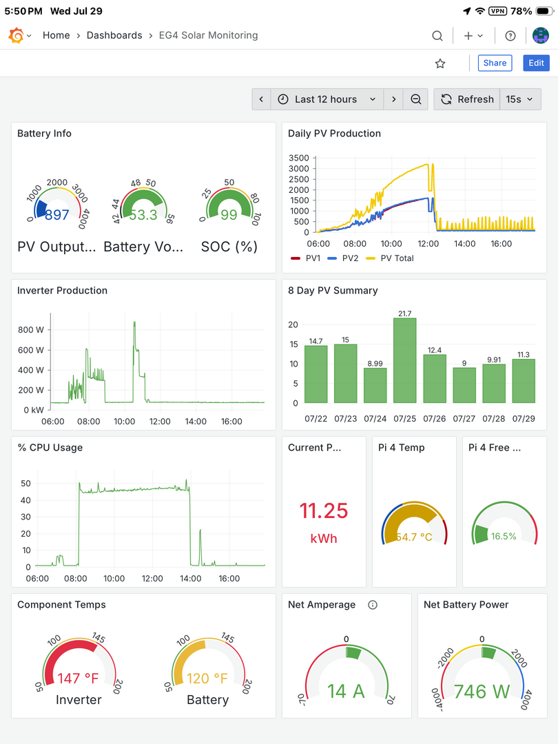Zoom out the time range
This screenshot has height=744, width=558.
coord(415,99)
